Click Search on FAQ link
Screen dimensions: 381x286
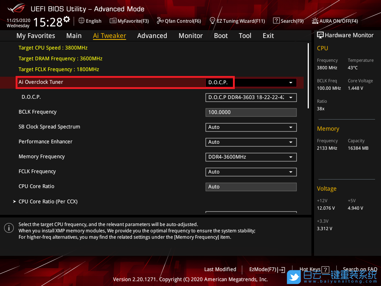coord(359,270)
